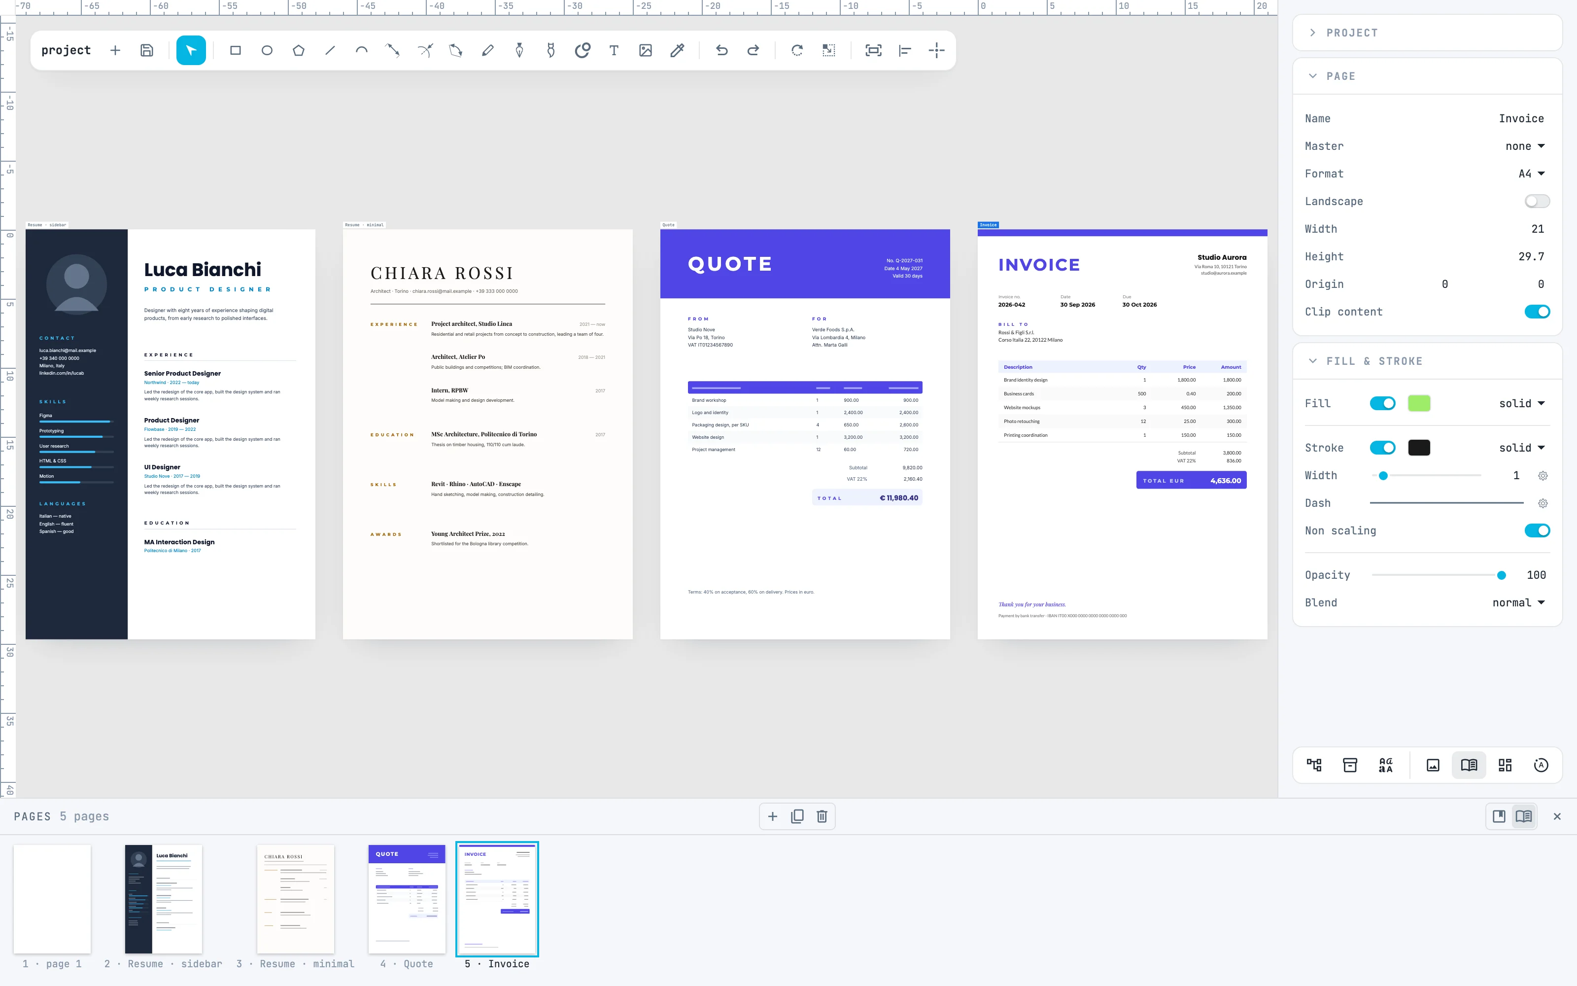This screenshot has width=1577, height=986.
Task: Open the Fill type solid dropdown
Action: 1522,404
